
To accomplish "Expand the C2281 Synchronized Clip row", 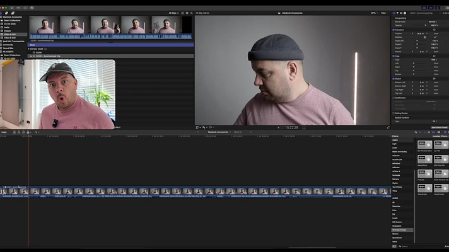I will tap(31, 56).
